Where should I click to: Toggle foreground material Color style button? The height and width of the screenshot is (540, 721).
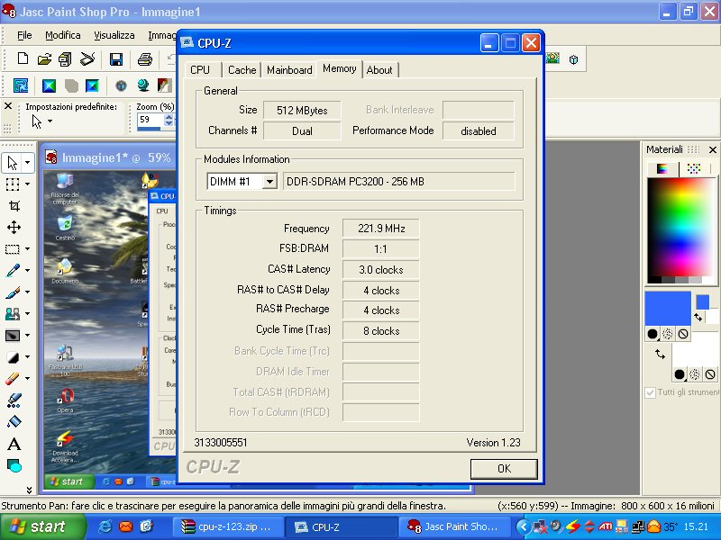coord(652,334)
